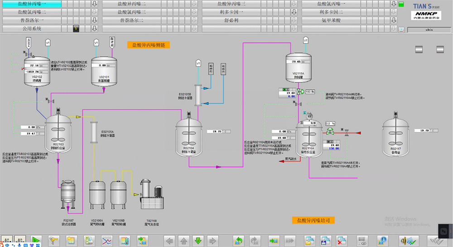This screenshot has height=247, width=453.
Task: Click the green down arrow navigation icon
Action: 198,240
